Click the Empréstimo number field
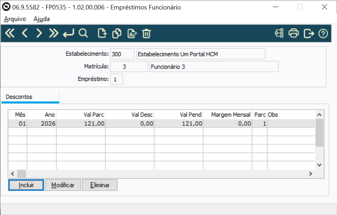The width and height of the screenshot is (337, 215). click(x=116, y=79)
